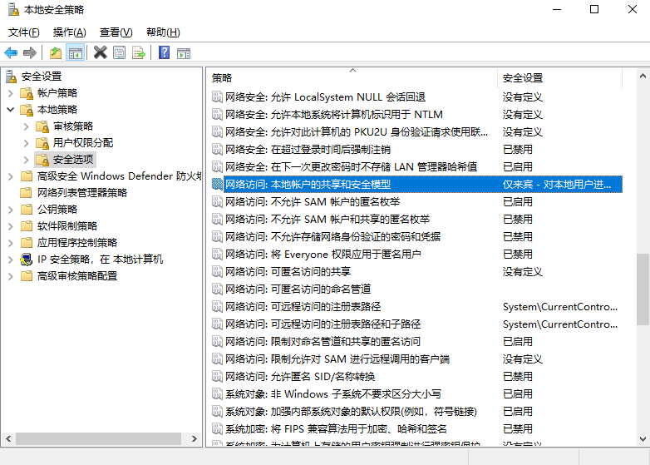The width and height of the screenshot is (650, 465).
Task: Open the 帮助(H) menu
Action: [x=163, y=32]
